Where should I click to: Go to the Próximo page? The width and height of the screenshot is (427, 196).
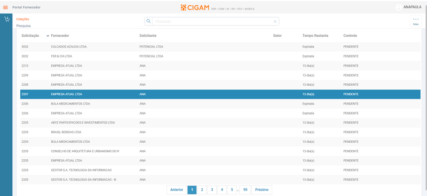click(x=262, y=190)
